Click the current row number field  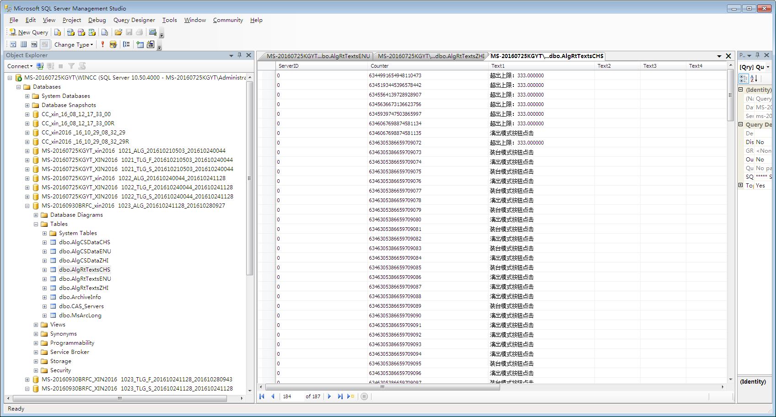tap(291, 396)
